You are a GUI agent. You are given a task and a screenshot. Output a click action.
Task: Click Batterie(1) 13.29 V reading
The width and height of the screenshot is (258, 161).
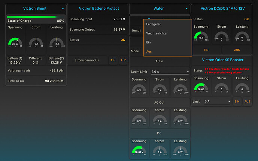[x=15, y=63]
